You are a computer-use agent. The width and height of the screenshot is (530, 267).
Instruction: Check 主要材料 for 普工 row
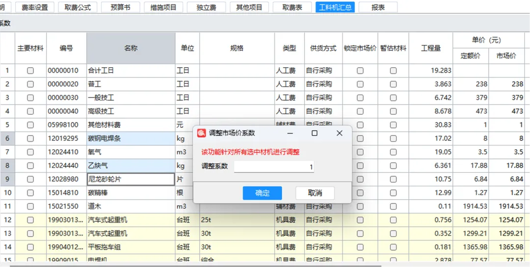click(x=30, y=84)
